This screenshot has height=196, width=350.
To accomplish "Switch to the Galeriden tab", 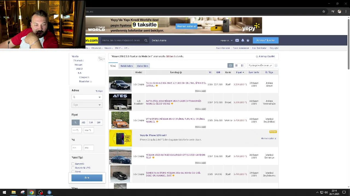I will click(x=142, y=66).
